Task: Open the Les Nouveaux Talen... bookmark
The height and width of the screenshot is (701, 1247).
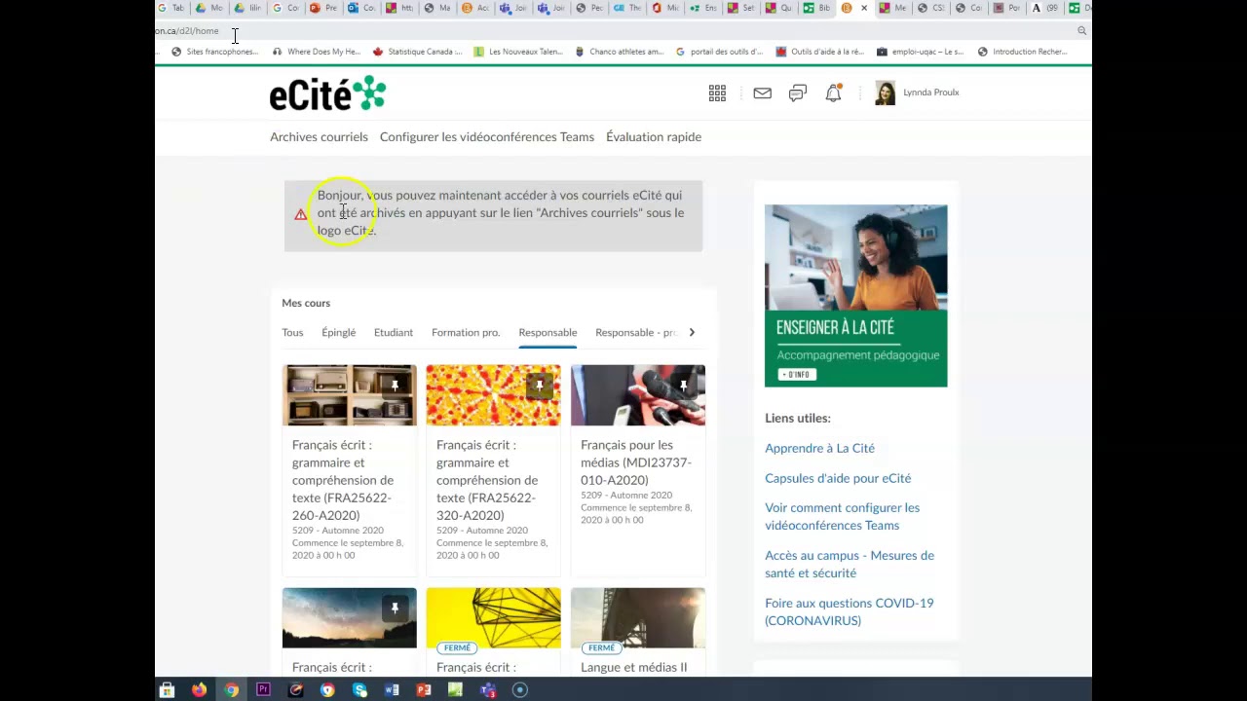Action: coord(519,52)
